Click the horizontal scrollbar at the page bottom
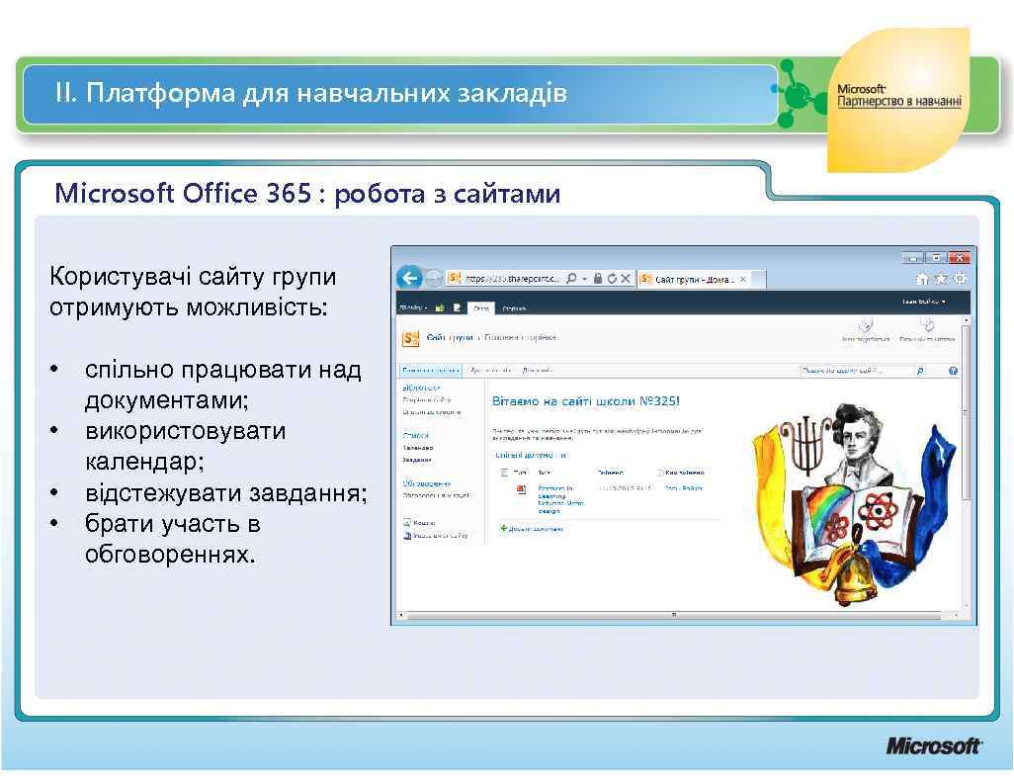This screenshot has height=782, width=1014. pos(679,615)
